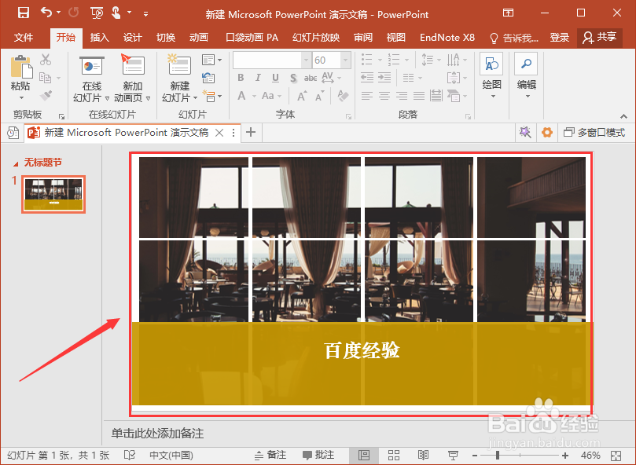The image size is (636, 465).
Task: Fit slide to current window icon
Action: [616, 456]
